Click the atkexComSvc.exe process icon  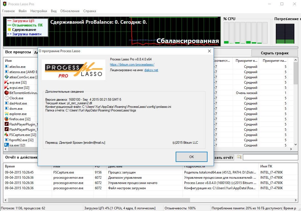pos(7,77)
